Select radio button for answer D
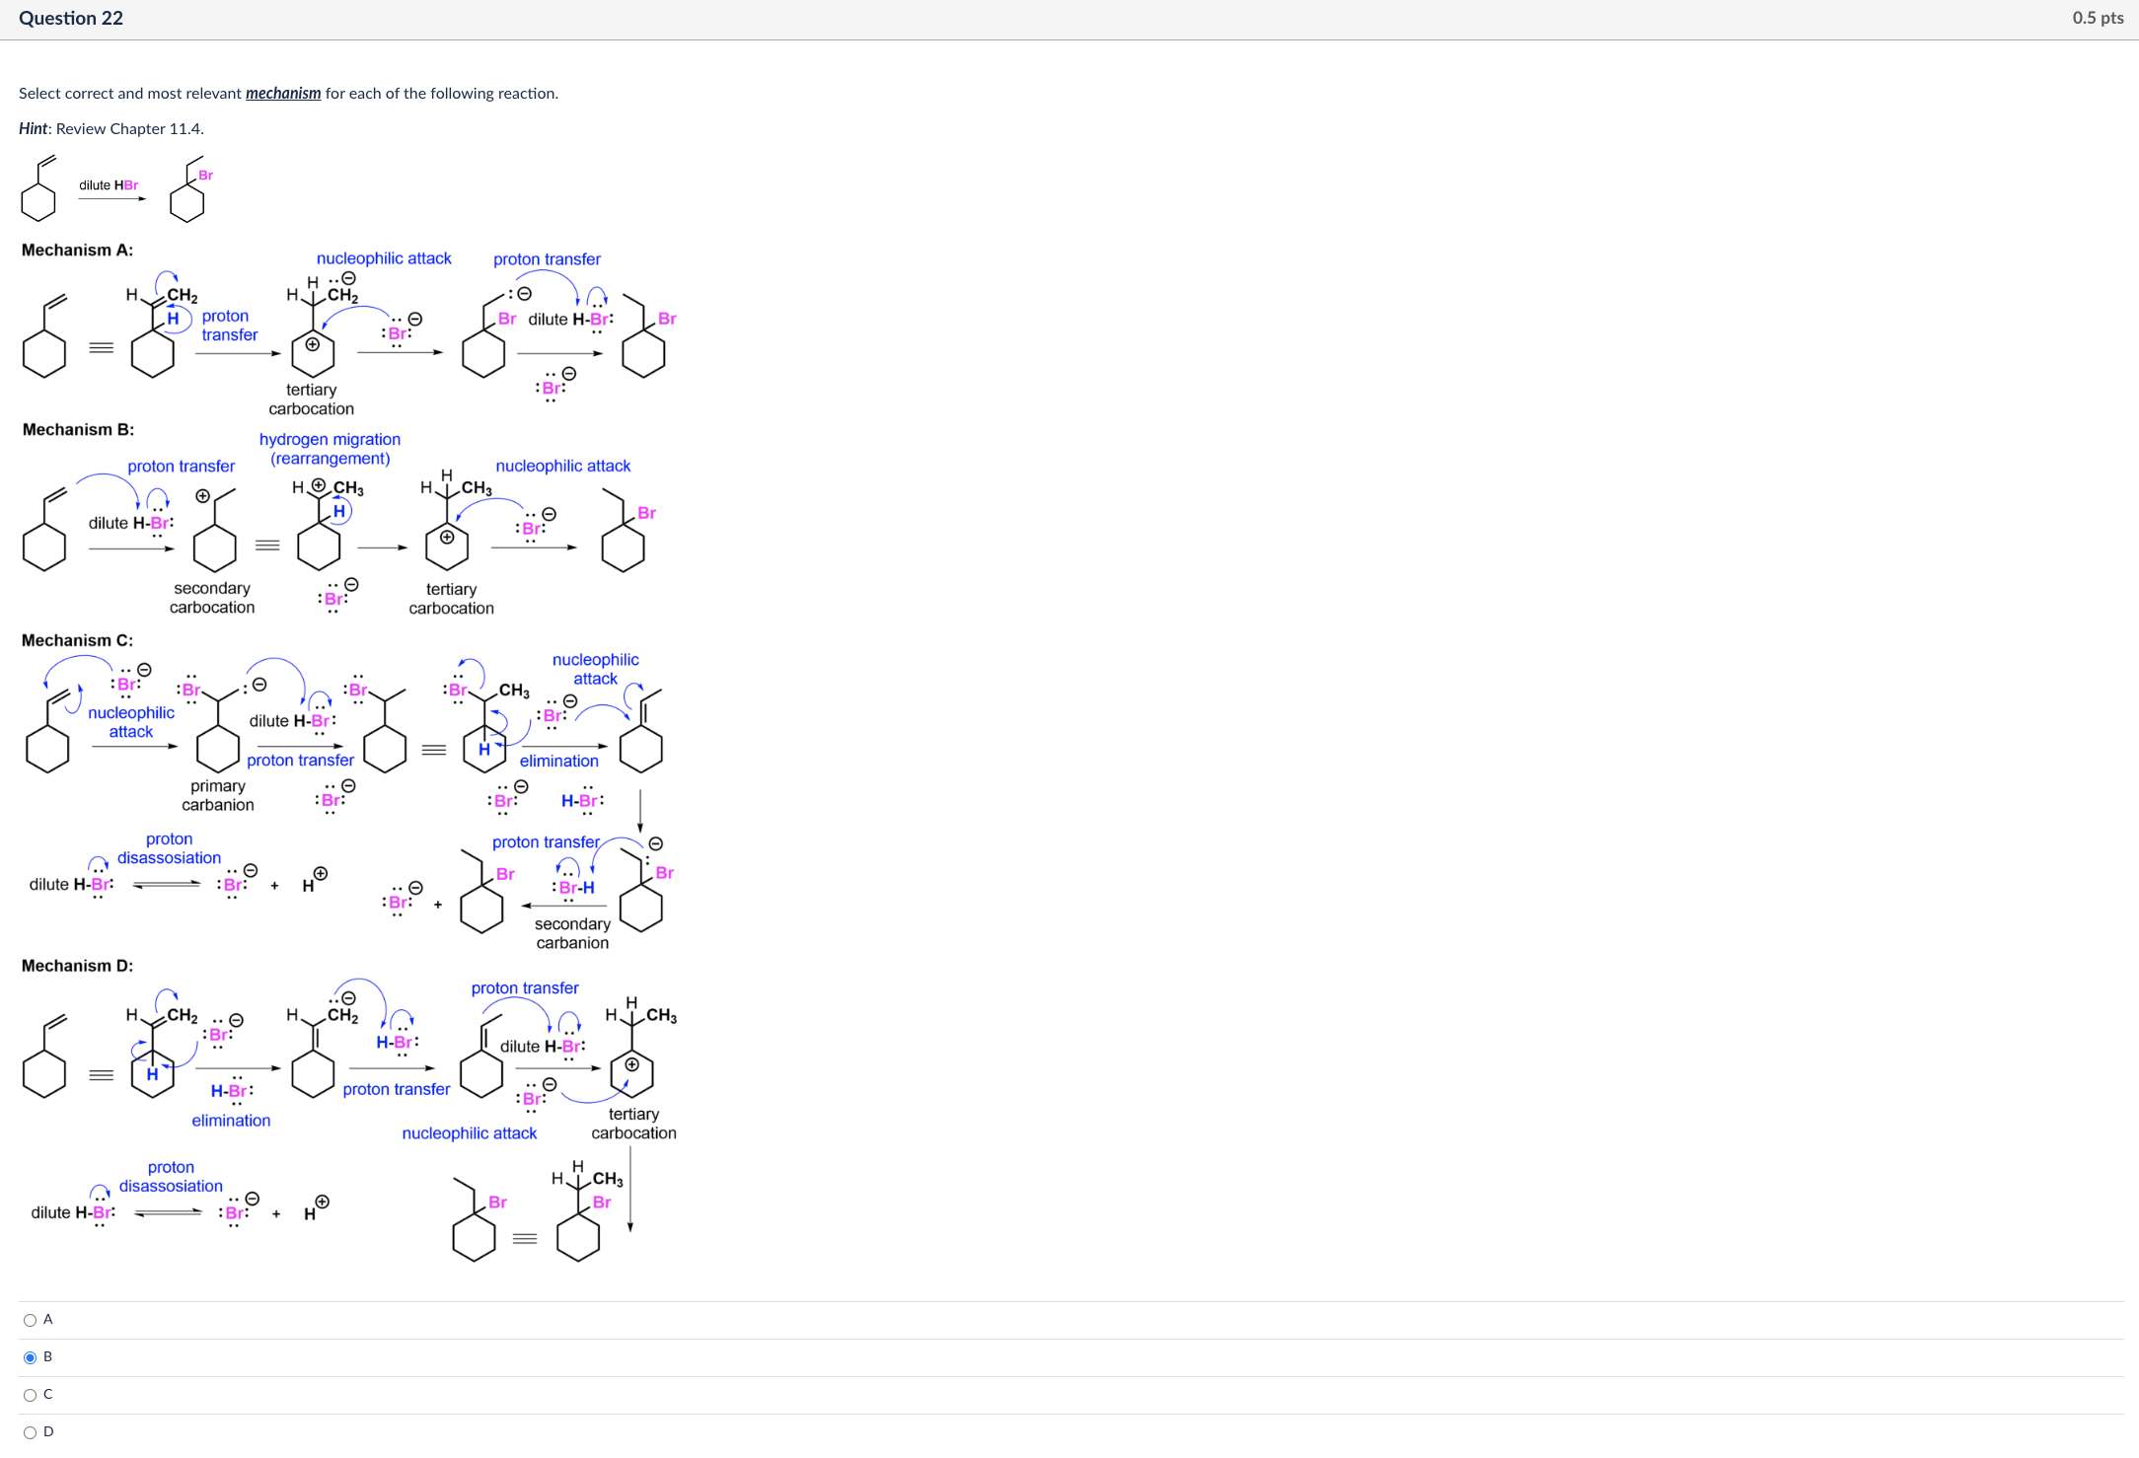Image resolution: width=2139 pixels, height=1458 pixels. [31, 1431]
